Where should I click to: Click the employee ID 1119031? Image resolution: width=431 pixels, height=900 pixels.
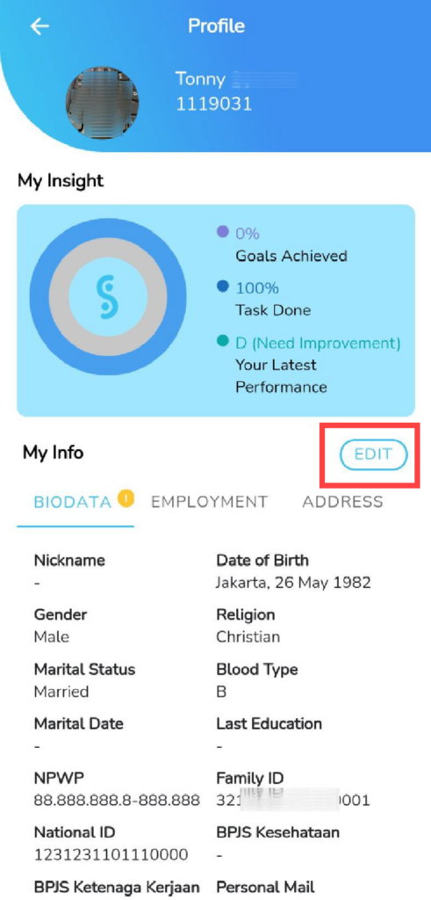click(x=213, y=104)
